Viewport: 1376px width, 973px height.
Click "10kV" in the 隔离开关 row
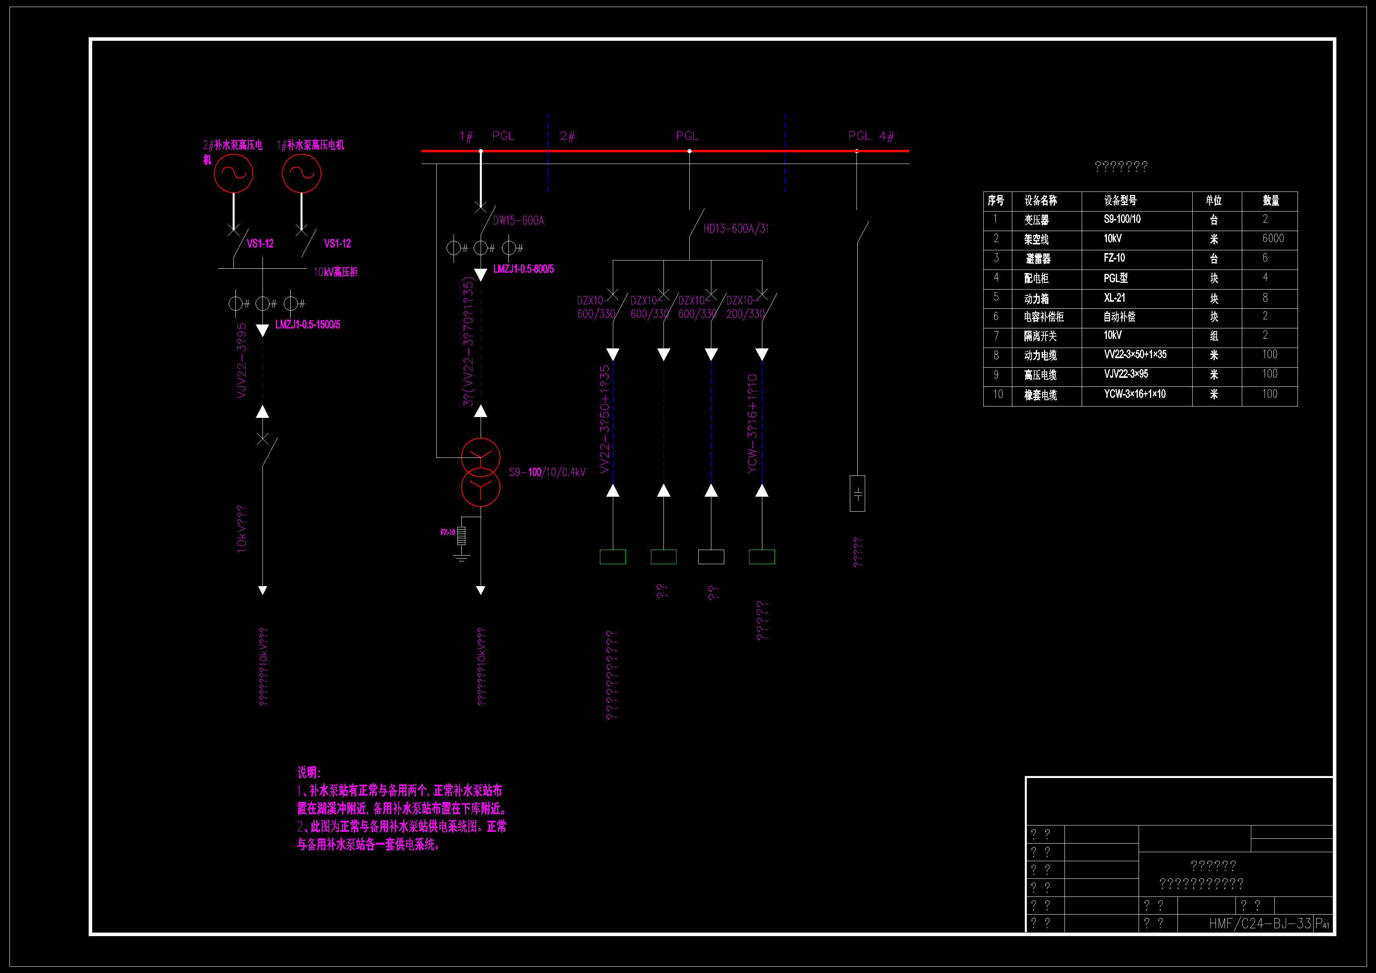pos(1112,335)
